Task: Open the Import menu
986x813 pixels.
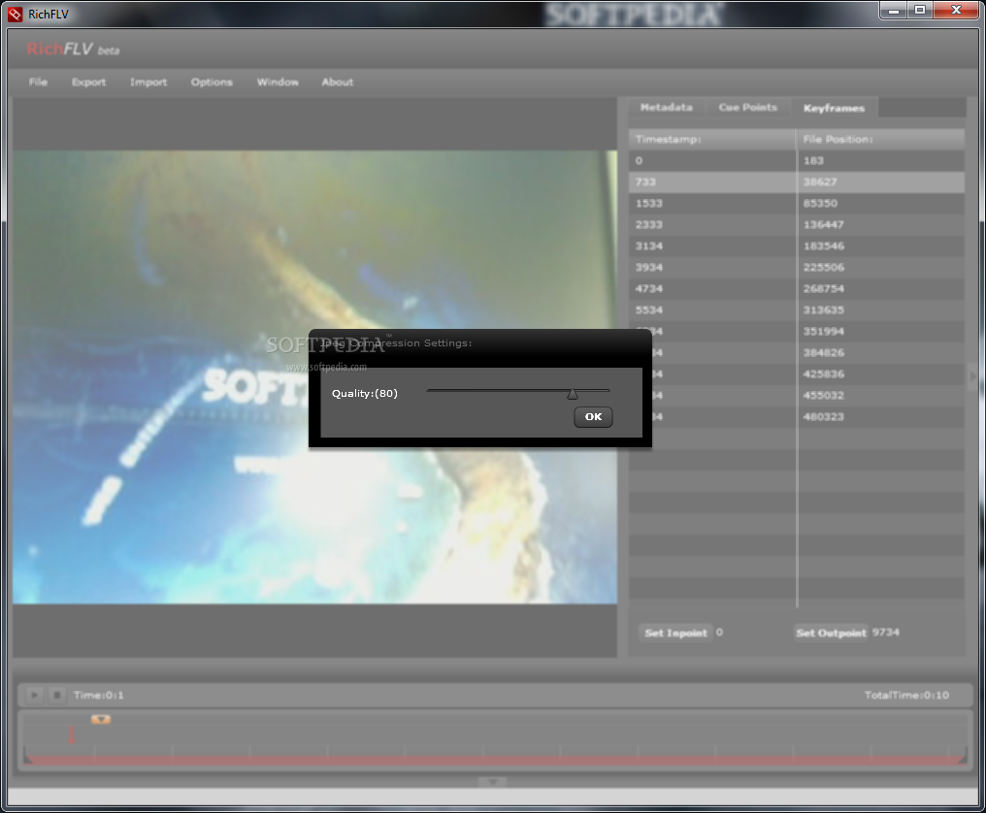Action: tap(148, 81)
